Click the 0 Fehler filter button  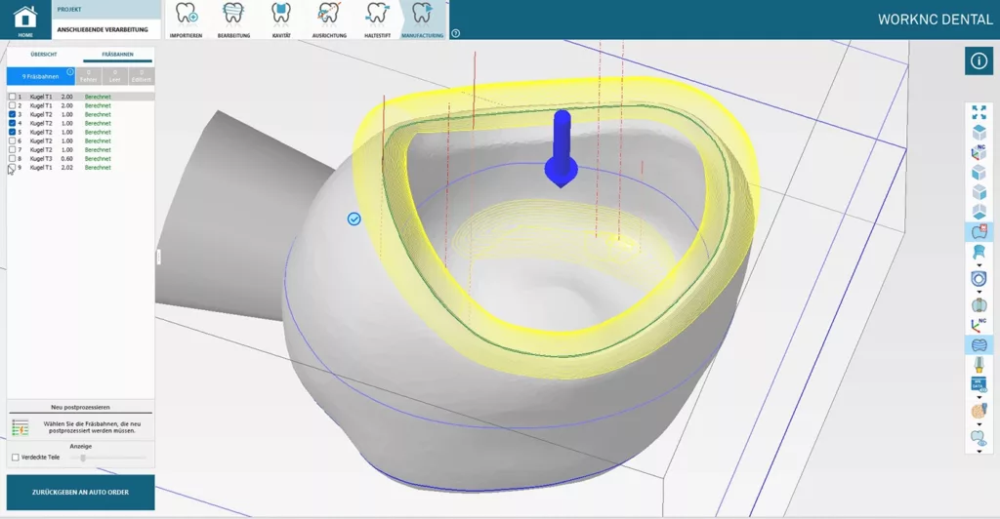(89, 76)
